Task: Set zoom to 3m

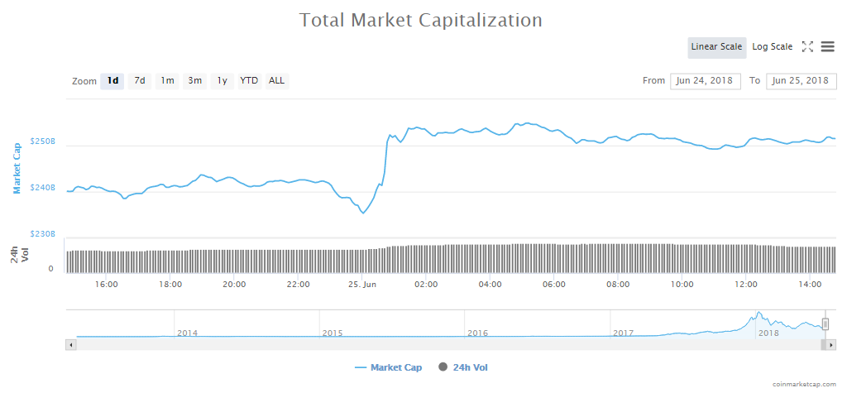Action: (194, 81)
